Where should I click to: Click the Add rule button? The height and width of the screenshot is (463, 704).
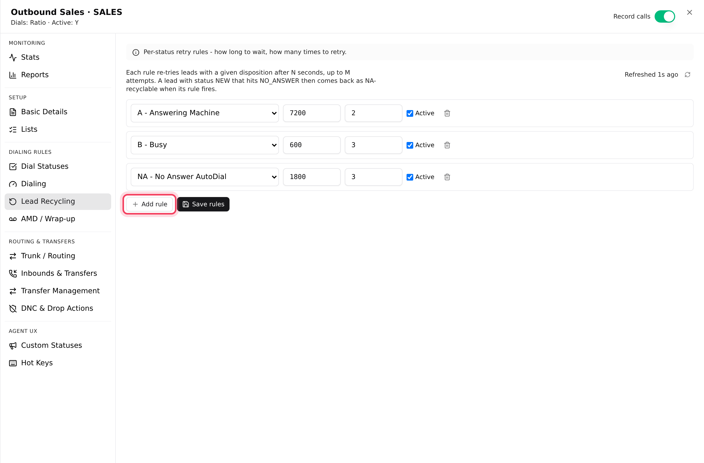tap(150, 204)
